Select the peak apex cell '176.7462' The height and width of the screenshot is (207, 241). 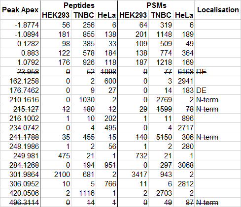click(x=20, y=90)
